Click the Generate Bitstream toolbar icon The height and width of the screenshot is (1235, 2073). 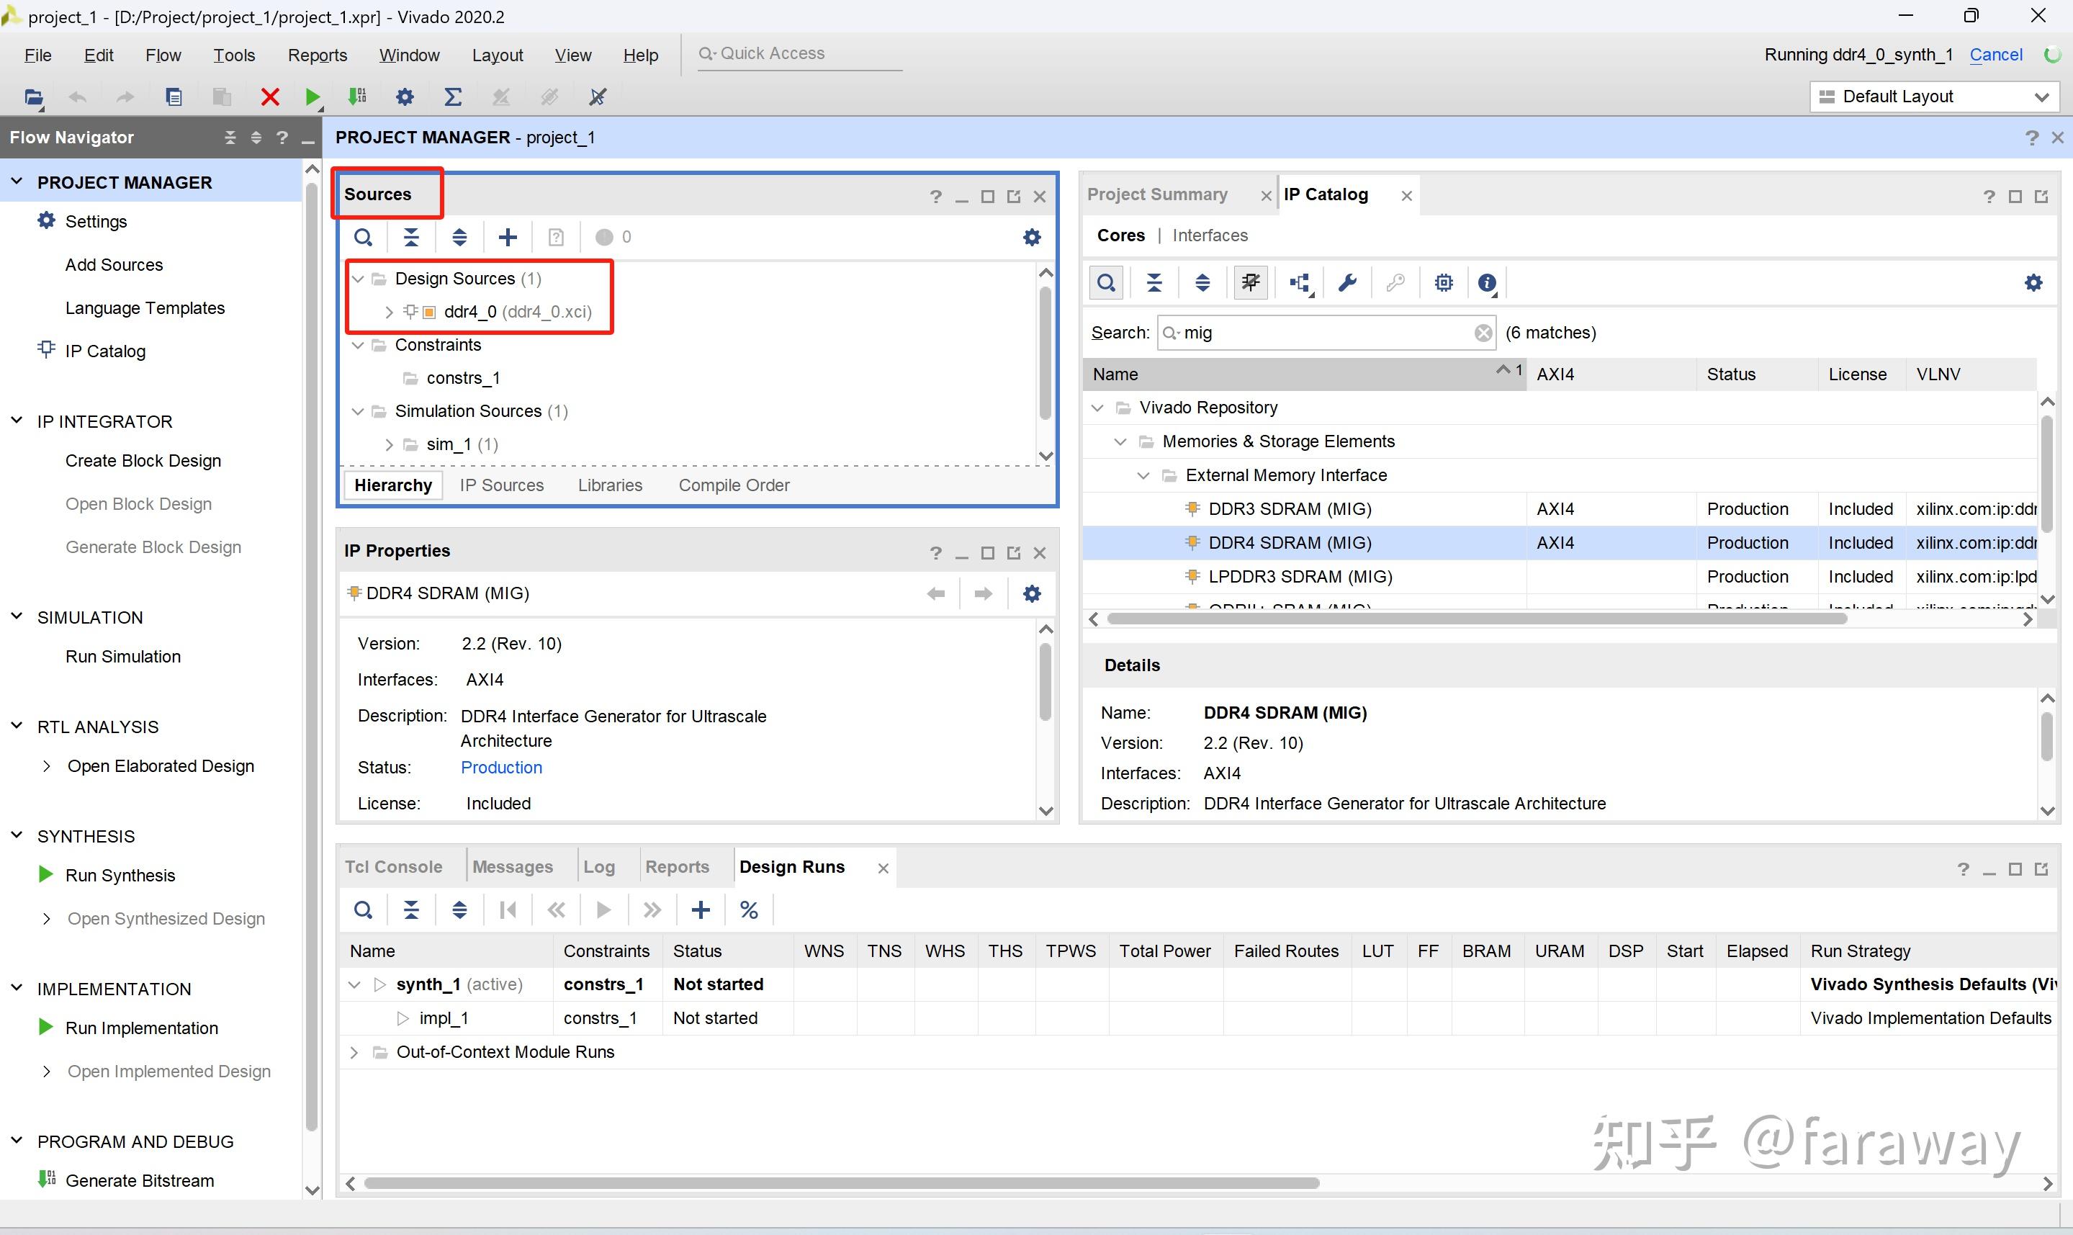click(x=358, y=97)
